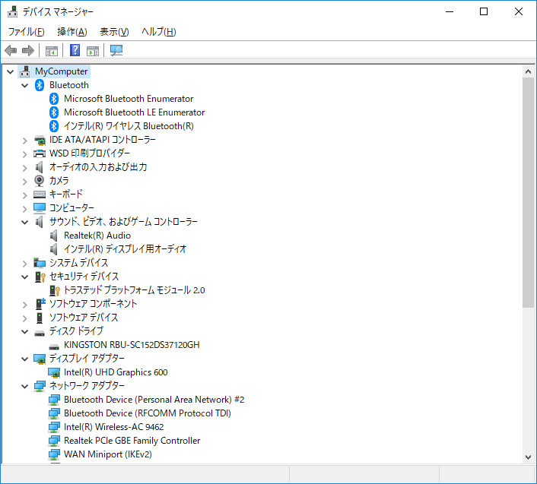Screen dimensions: 537x484
Task: Click the キーボード keyboard icon
Action: (x=40, y=195)
